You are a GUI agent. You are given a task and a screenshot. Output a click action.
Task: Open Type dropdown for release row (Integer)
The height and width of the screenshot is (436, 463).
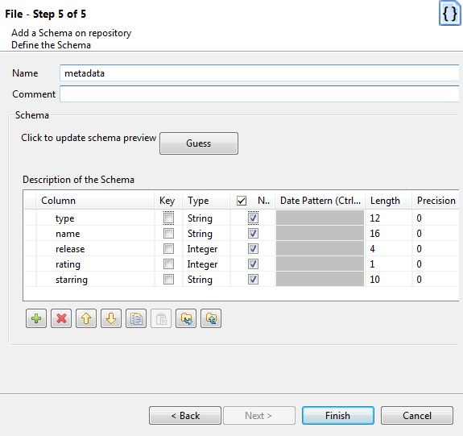click(x=206, y=248)
